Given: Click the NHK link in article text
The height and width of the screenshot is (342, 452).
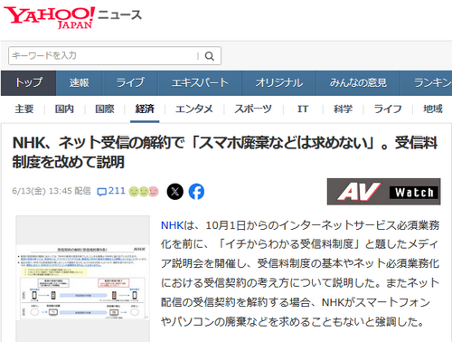Looking at the screenshot, I should [x=172, y=225].
